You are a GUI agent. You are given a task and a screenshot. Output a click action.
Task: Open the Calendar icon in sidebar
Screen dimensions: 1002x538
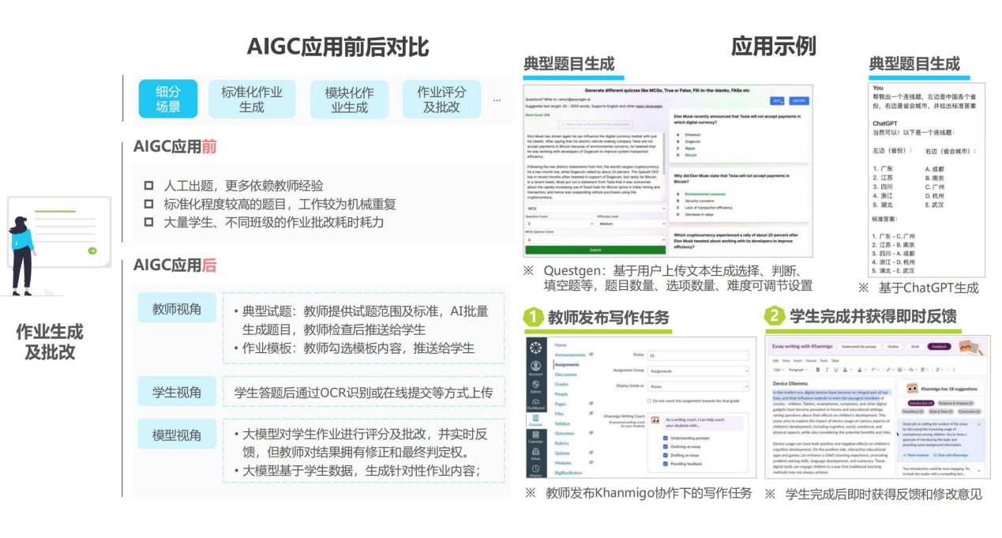pyautogui.click(x=536, y=438)
